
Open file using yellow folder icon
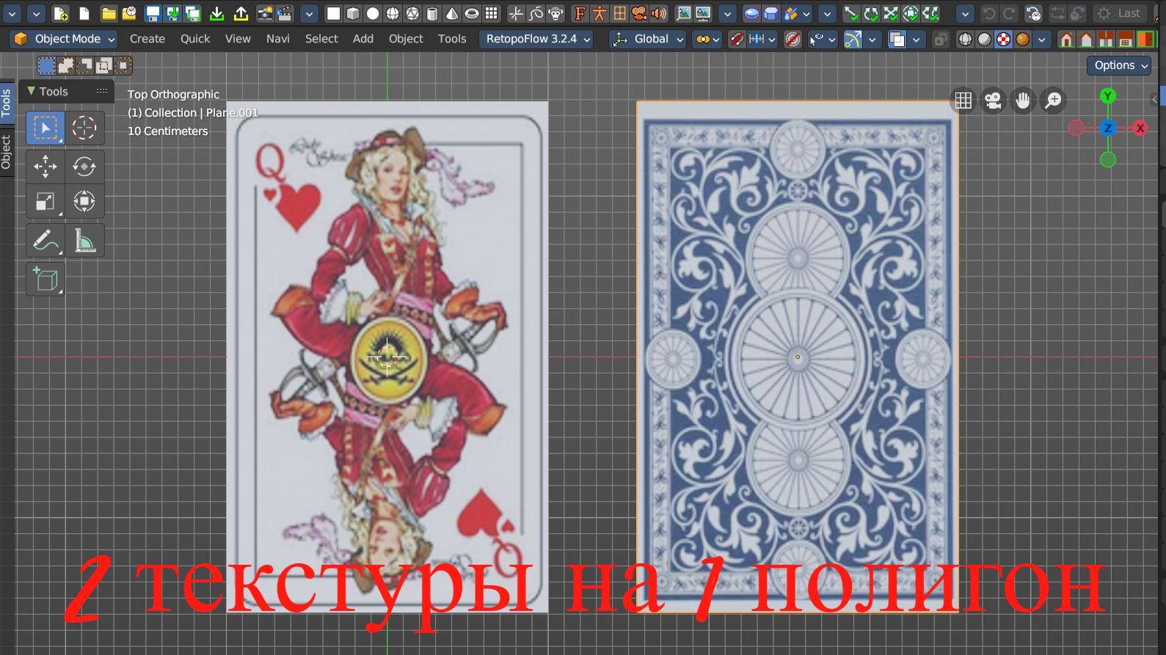109,13
